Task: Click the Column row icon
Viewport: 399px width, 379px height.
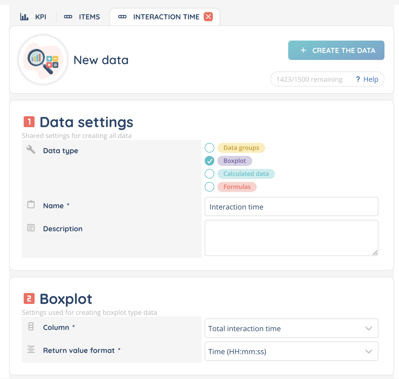Action: 31,326
